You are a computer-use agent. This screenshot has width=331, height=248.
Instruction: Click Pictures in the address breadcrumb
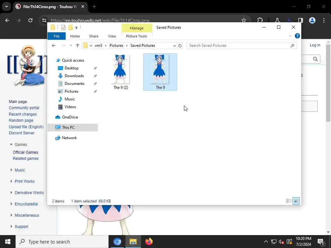click(116, 46)
